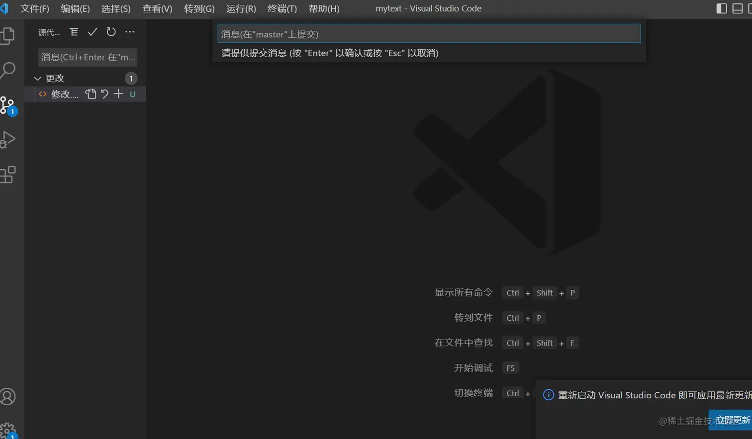Open Source Control view with badge
The image size is (752, 439).
[x=8, y=106]
